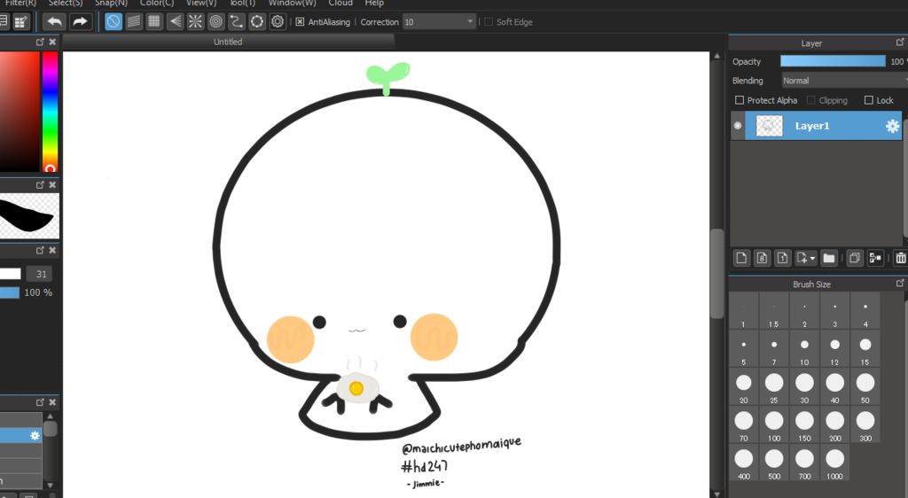Click the layer Opacity slider
The image size is (908, 498).
(833, 61)
